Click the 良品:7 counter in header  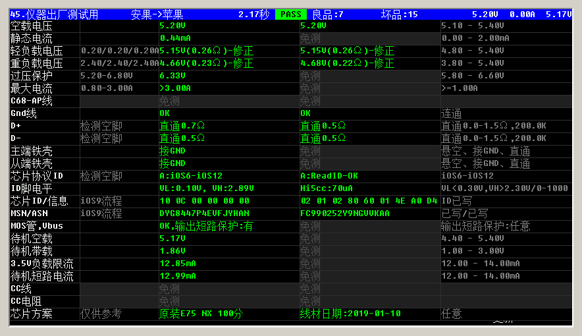pos(327,14)
